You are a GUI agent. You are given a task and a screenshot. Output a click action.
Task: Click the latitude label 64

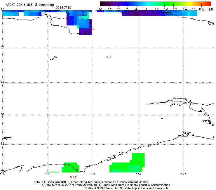point(2,114)
